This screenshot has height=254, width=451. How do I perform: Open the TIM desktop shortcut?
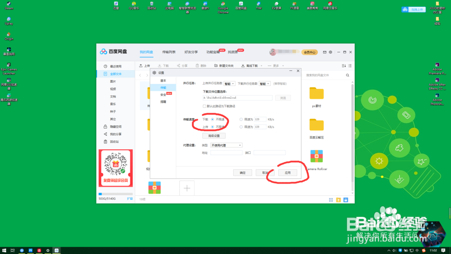point(258,6)
